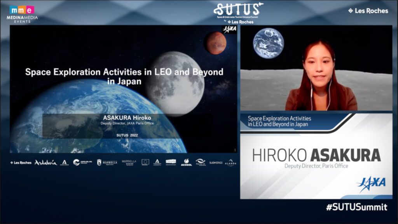This screenshot has width=398, height=224.
Task: Click the Mars planet on the slide
Action: pos(216,43)
